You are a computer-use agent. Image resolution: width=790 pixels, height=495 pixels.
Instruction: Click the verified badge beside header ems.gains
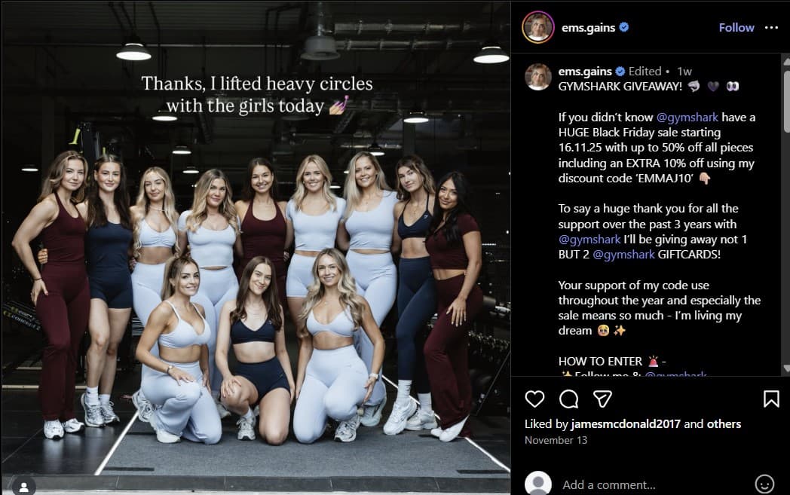click(x=624, y=28)
